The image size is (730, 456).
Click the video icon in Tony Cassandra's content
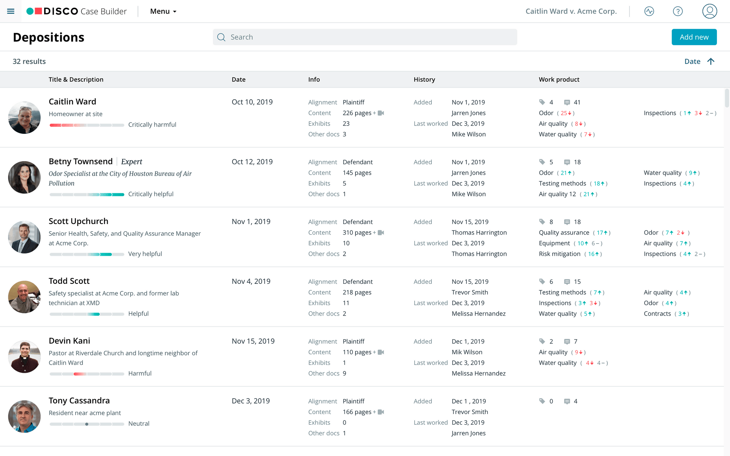pyautogui.click(x=381, y=412)
